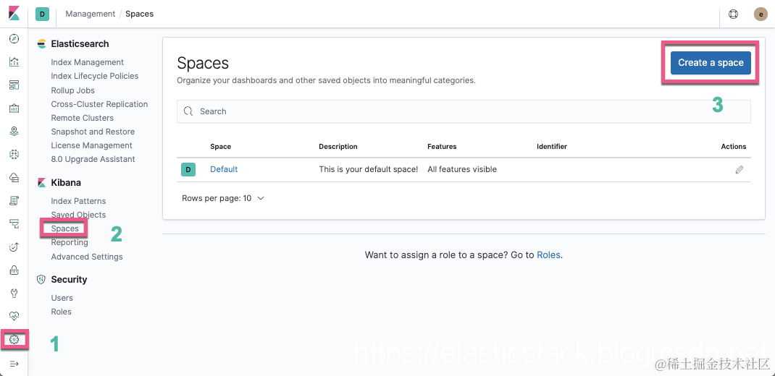
Task: Expand the side navigation bar
Action: [x=14, y=363]
